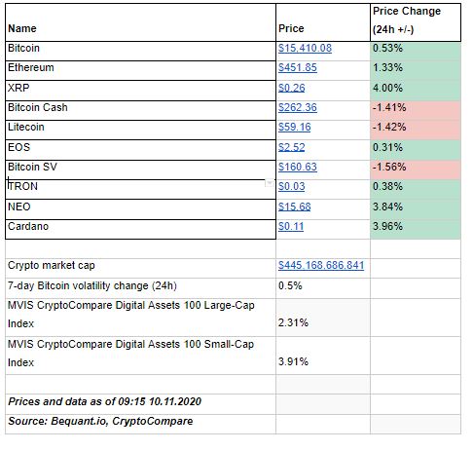
Task: Select the Price Change (24h +/-) header cell
Action: (416, 22)
